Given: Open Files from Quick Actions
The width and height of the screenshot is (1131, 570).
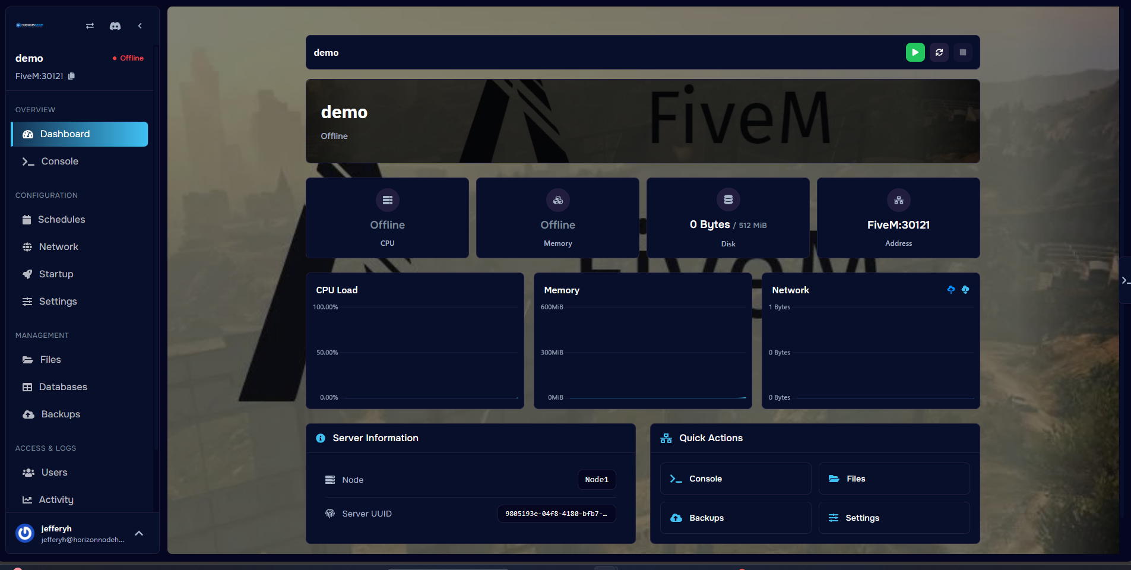Looking at the screenshot, I should coord(894,479).
